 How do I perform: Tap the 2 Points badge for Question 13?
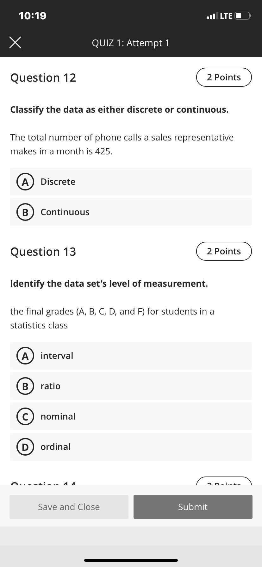click(224, 251)
